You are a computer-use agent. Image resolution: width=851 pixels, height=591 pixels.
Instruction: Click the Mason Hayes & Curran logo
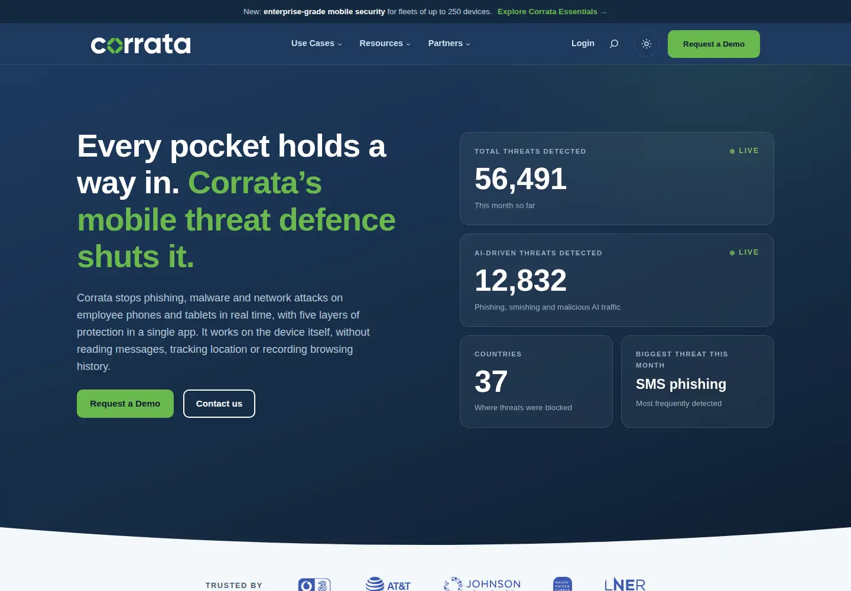563,584
